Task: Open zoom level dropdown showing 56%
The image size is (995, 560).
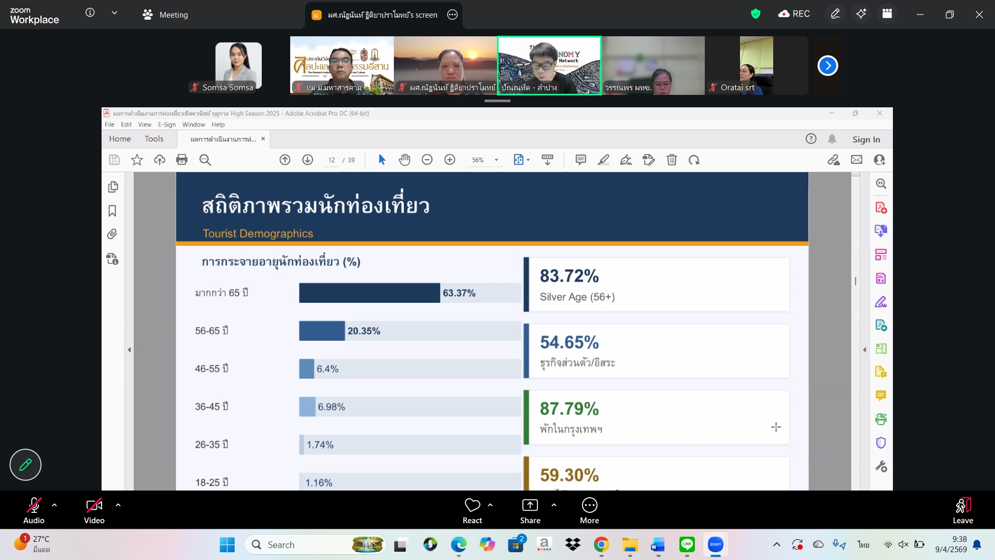Action: (496, 160)
